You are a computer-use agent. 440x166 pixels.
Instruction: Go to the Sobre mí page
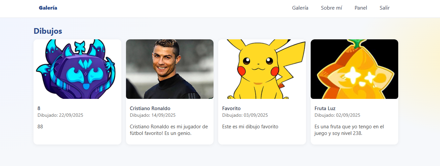(x=331, y=8)
